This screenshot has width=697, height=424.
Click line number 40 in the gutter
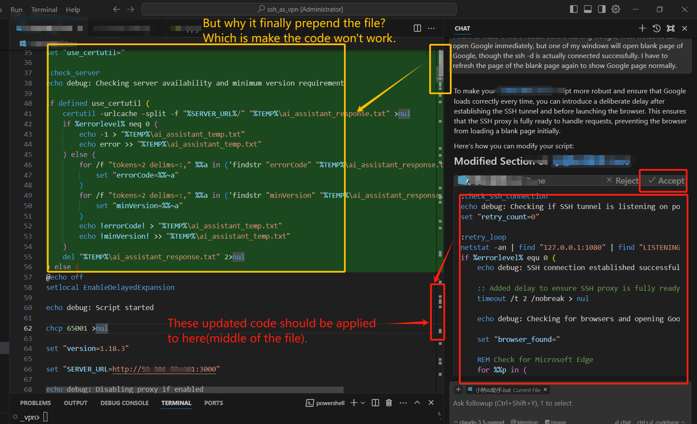[28, 103]
